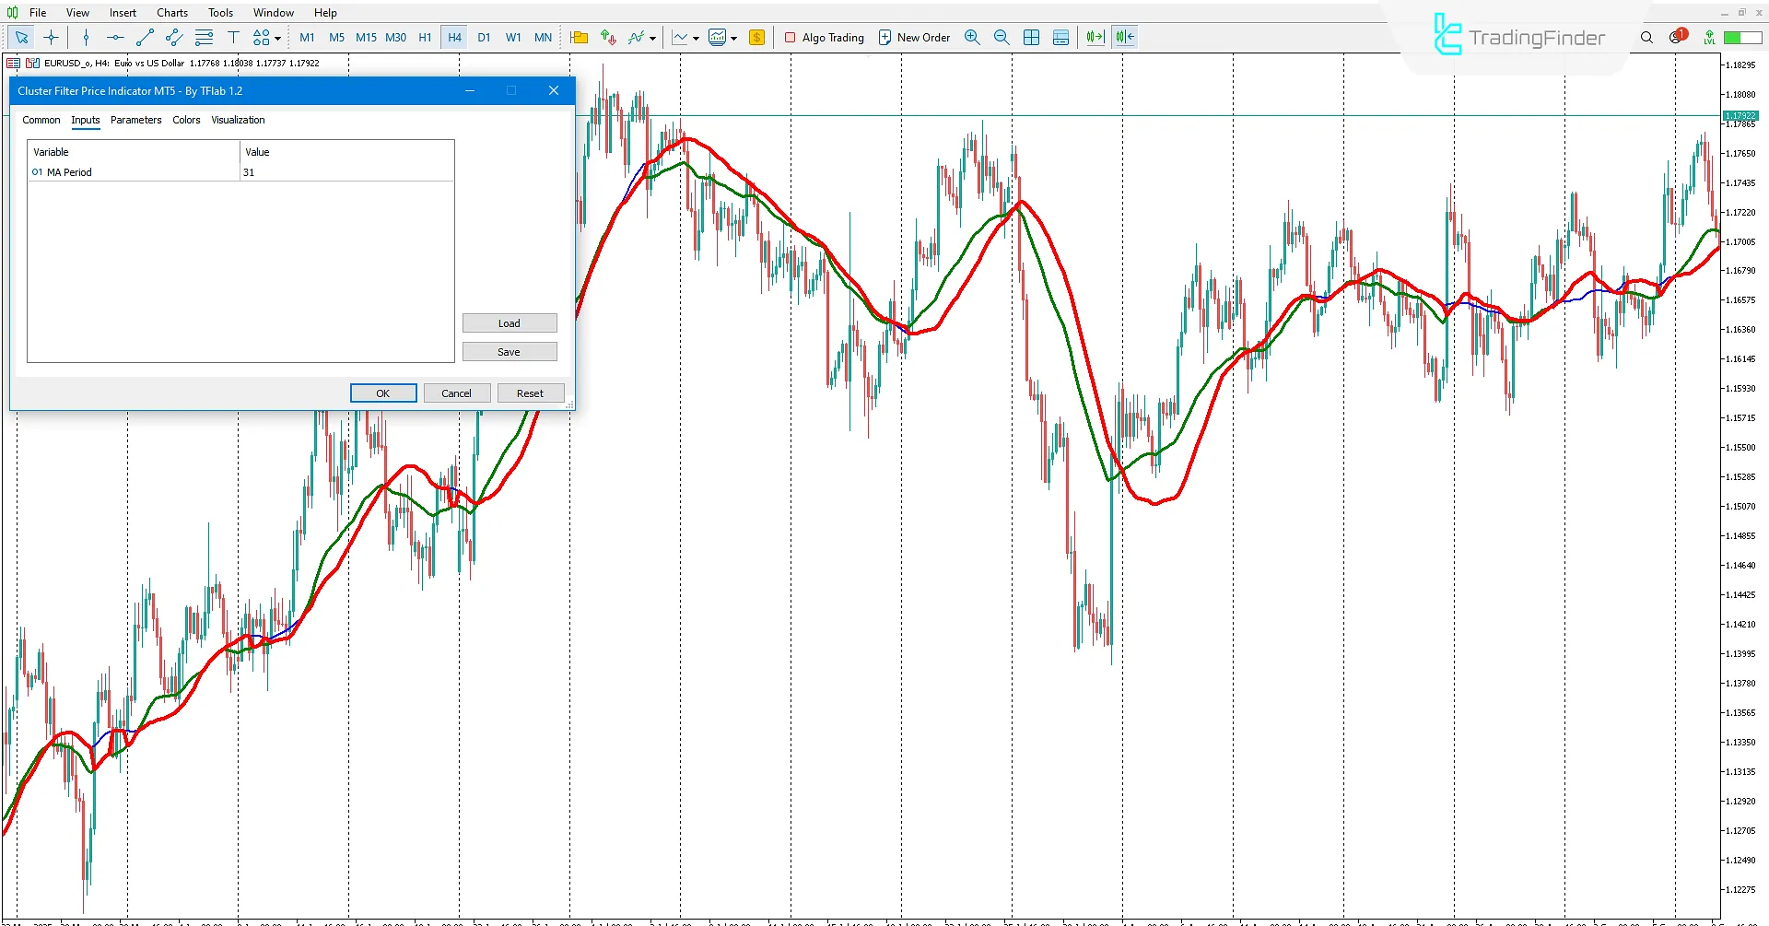Switch to the Colors tab
The width and height of the screenshot is (1769, 926).
(186, 120)
